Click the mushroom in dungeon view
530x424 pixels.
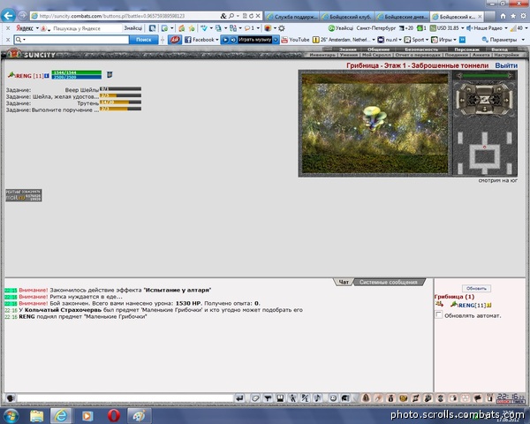coord(375,118)
